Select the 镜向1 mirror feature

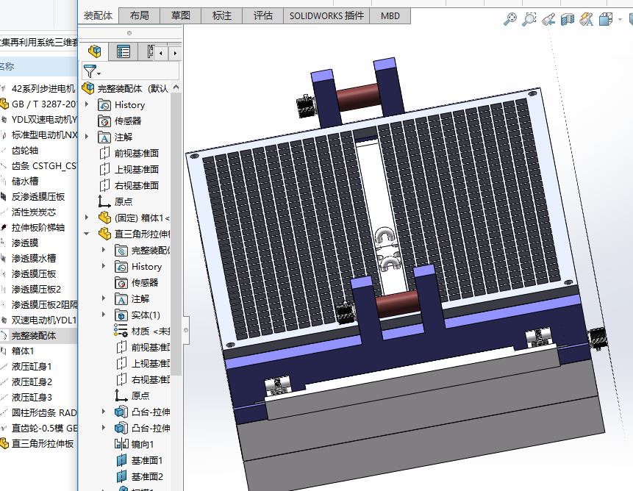(x=142, y=444)
